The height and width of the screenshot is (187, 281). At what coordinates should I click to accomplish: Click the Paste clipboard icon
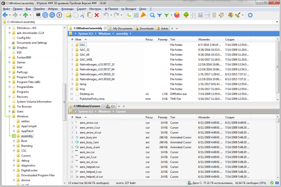tap(90, 15)
